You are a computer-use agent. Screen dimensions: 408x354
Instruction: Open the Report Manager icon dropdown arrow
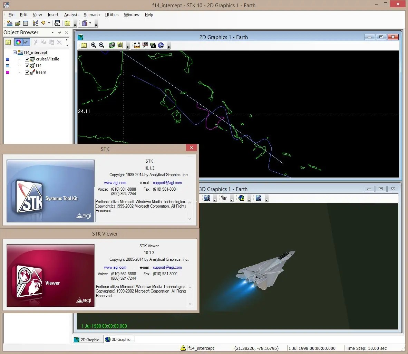point(90,23)
